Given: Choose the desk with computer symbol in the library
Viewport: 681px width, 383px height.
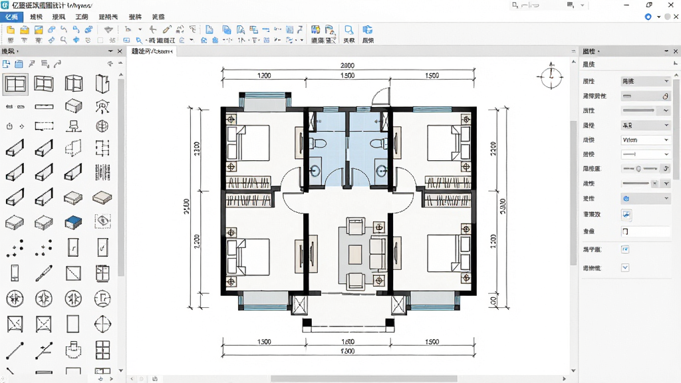Looking at the screenshot, I should pyautogui.click(x=73, y=126).
